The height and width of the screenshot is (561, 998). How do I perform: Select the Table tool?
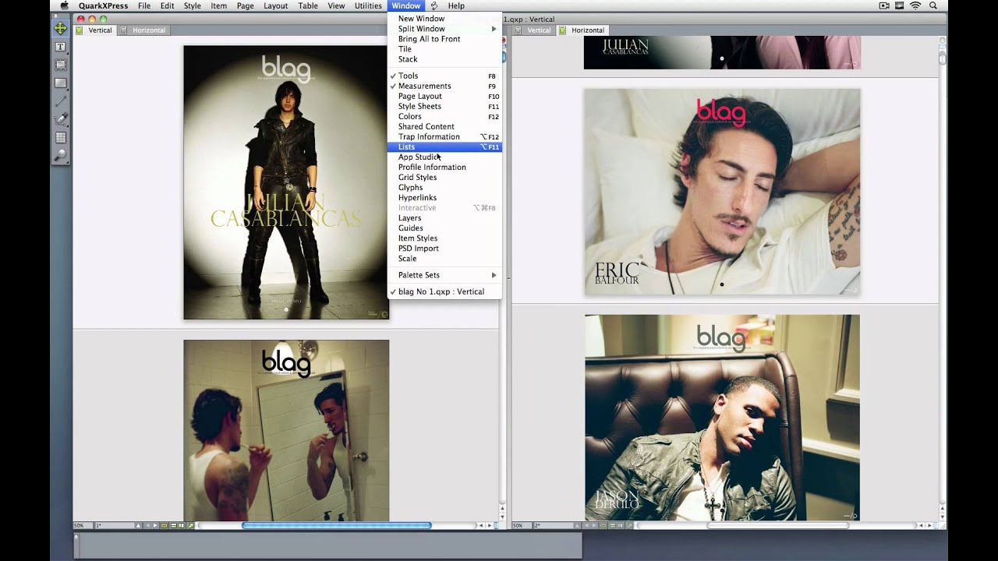click(60, 137)
